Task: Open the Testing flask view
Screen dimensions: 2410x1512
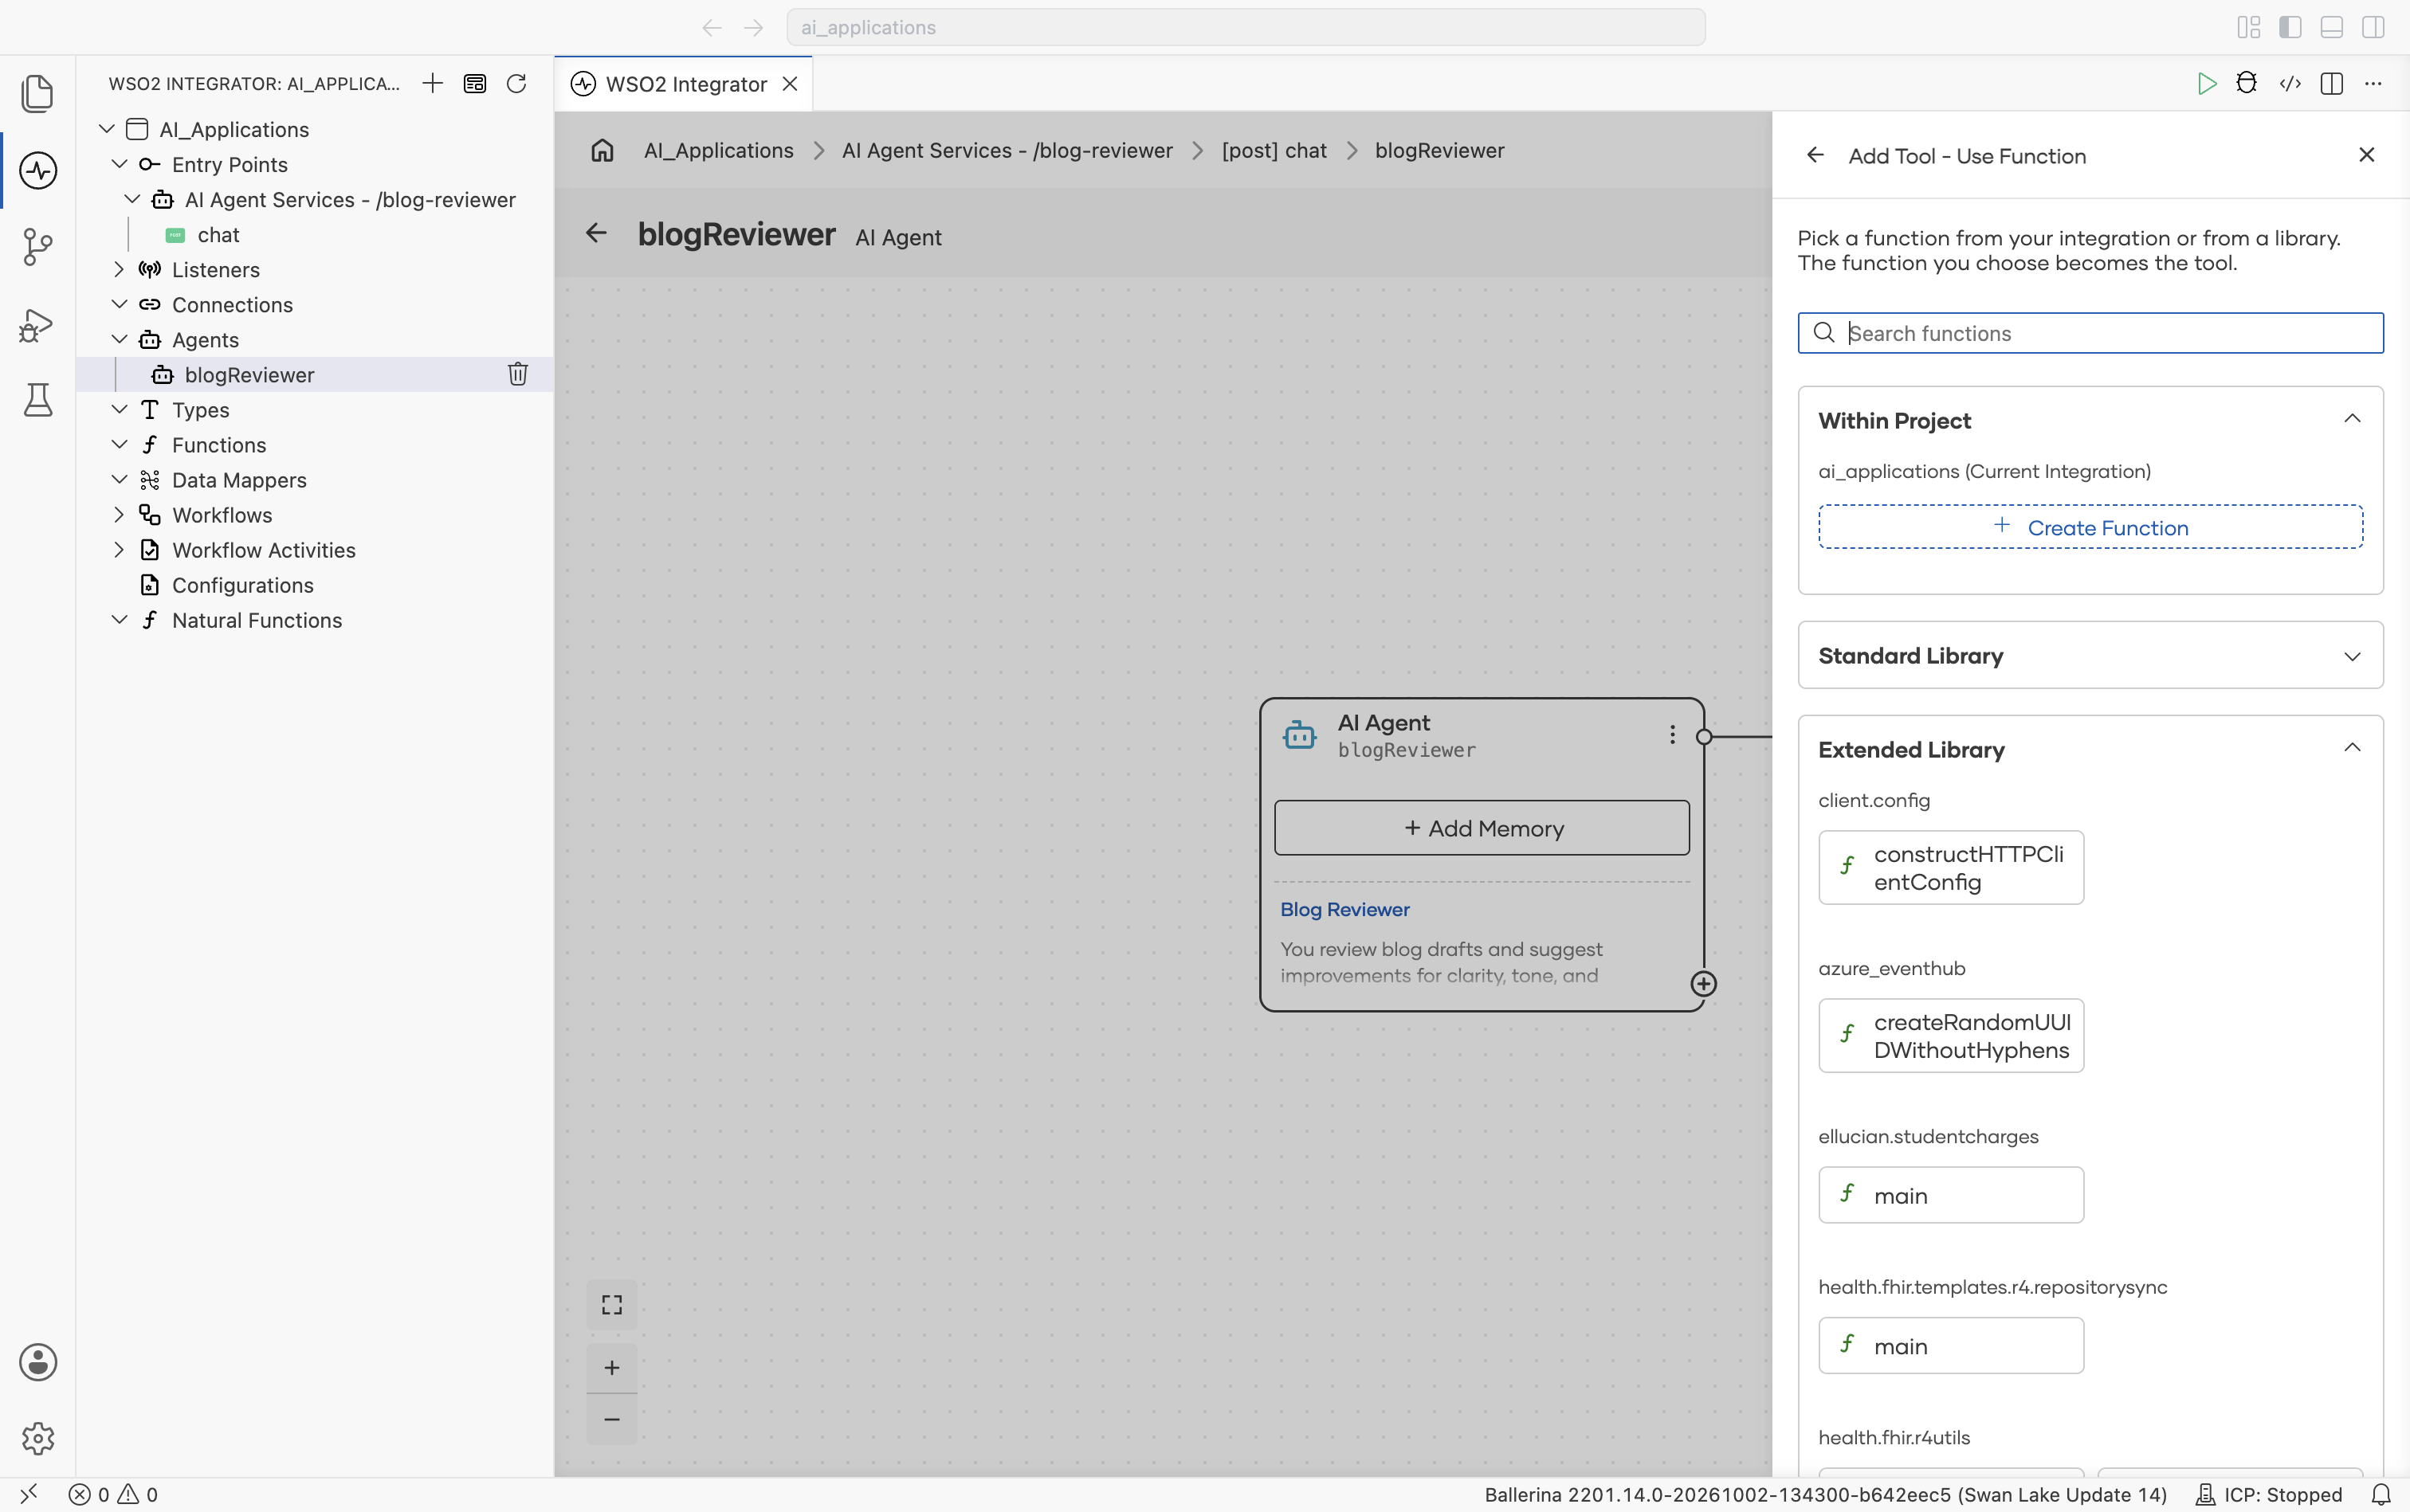Action: [37, 400]
